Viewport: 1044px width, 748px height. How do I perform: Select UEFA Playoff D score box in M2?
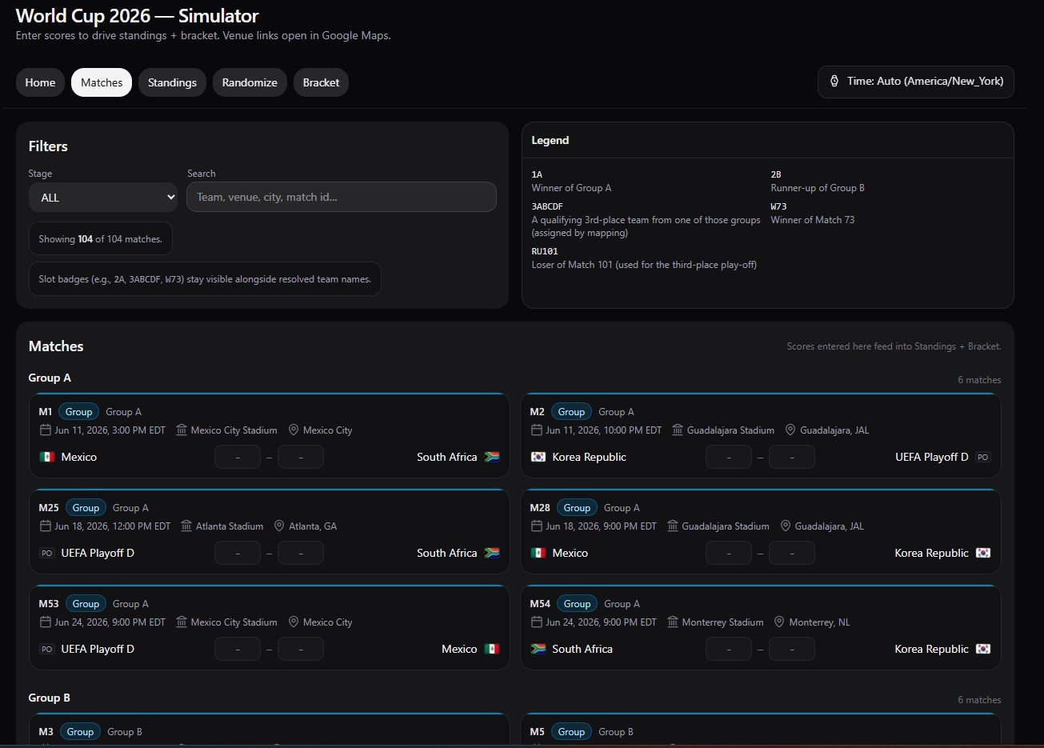[792, 457]
